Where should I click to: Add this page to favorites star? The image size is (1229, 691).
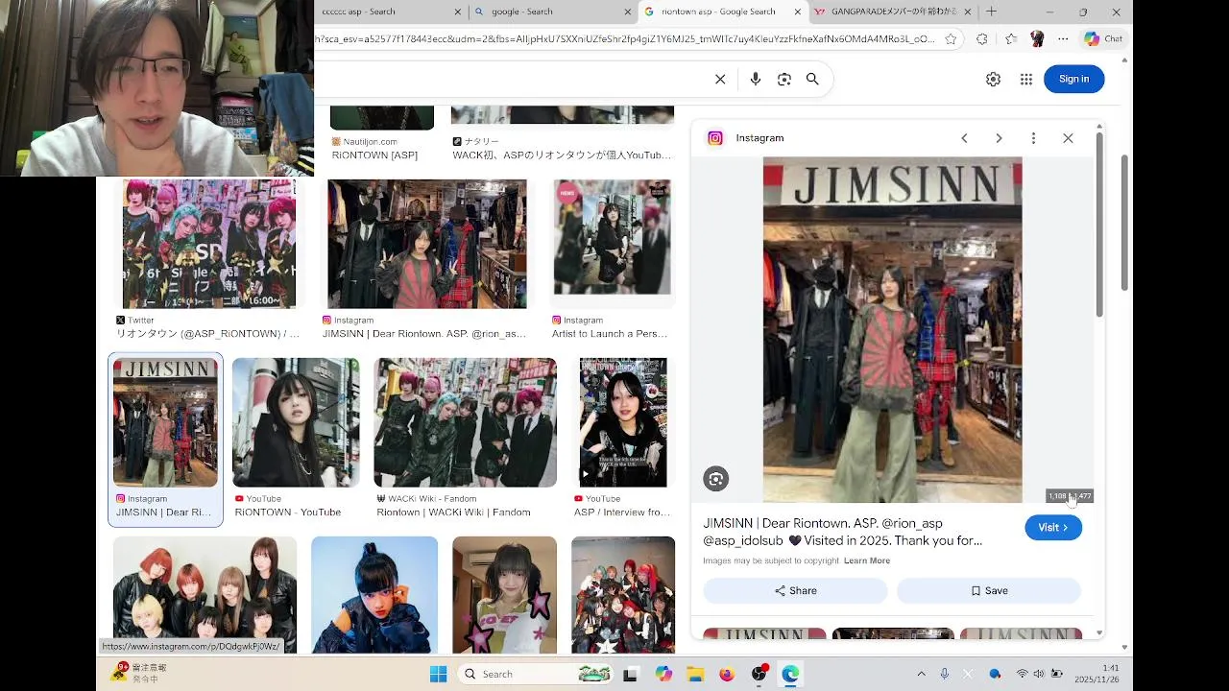click(x=951, y=39)
